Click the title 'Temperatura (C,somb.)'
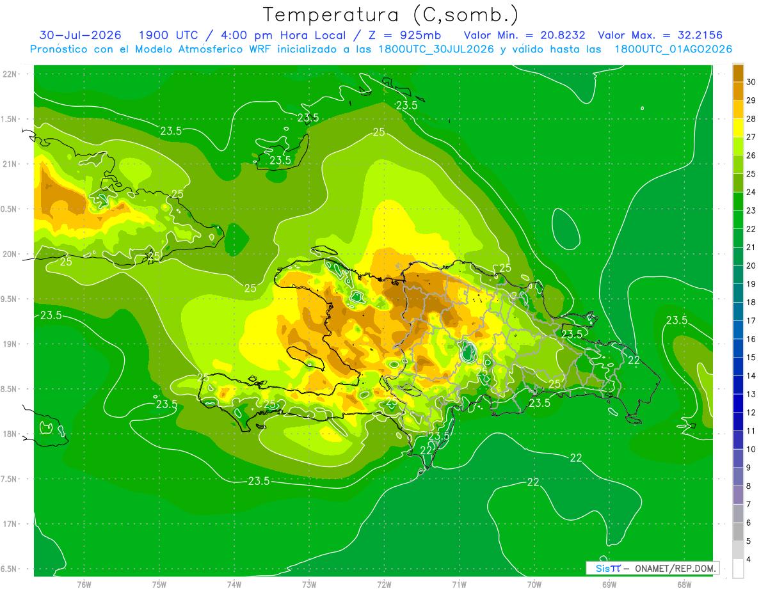 390,15
